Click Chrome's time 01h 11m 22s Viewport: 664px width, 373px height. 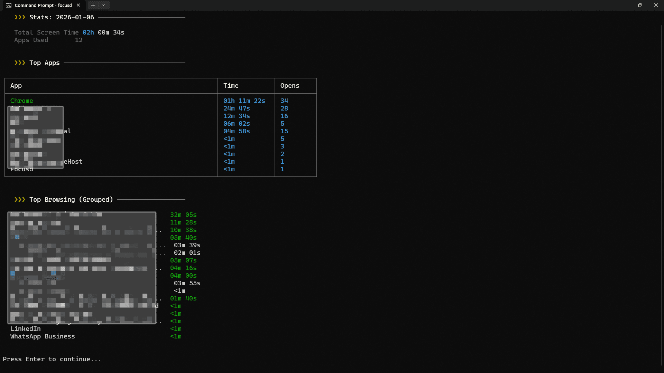[x=244, y=101]
